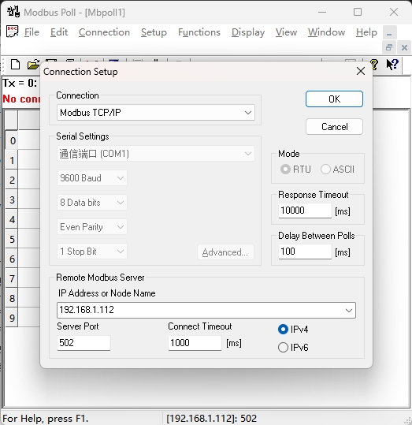
Task: Click the Delay Between Polls field
Action: [x=305, y=252]
